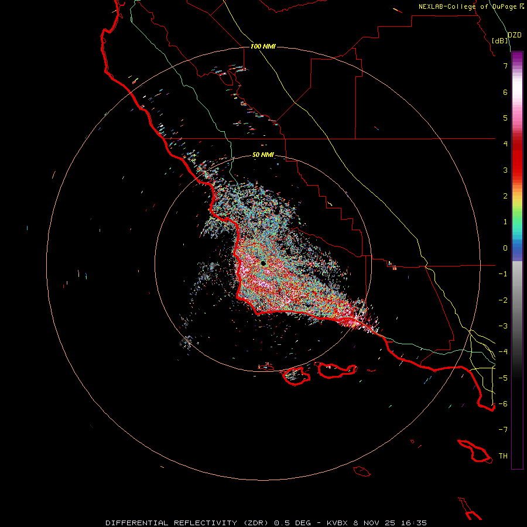Click the 0.5 DEG elevation text

pyautogui.click(x=292, y=523)
